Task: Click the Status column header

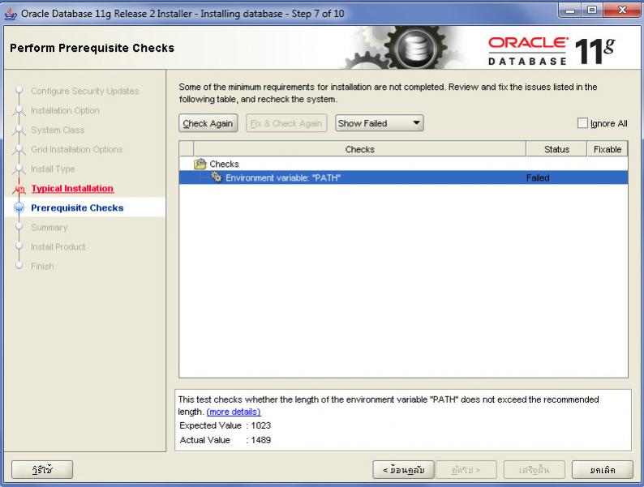Action: 556,149
